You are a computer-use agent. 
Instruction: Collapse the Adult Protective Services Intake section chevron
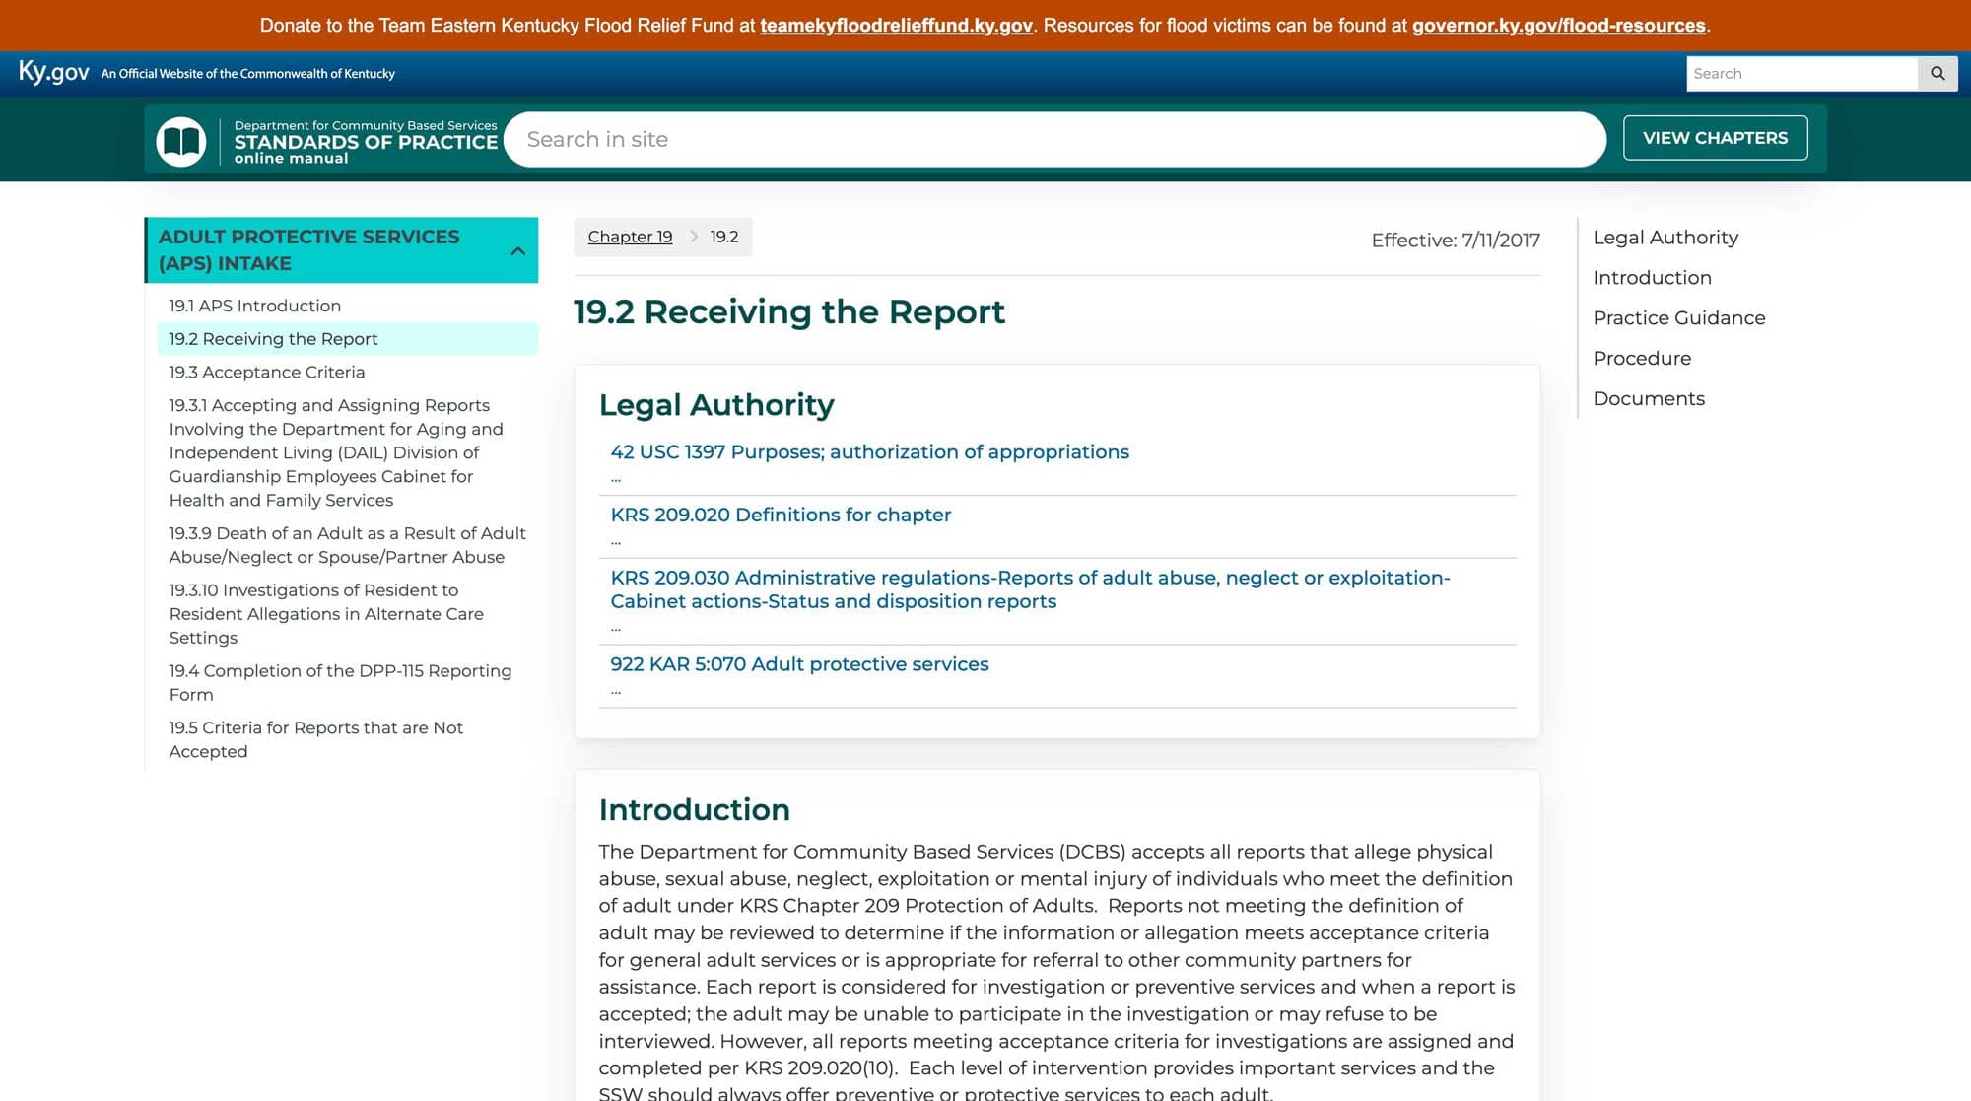tap(517, 250)
